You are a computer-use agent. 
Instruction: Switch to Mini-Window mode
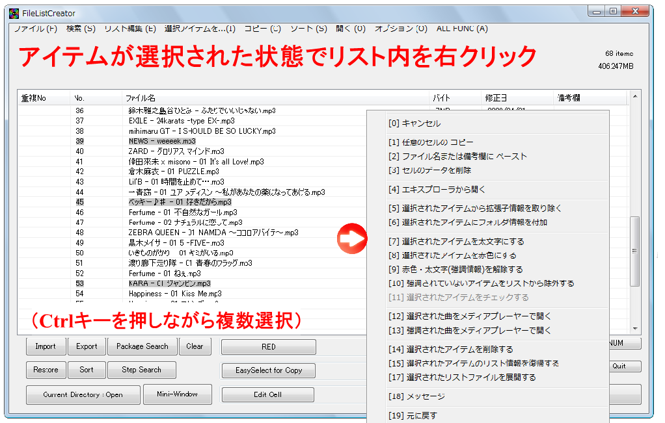click(179, 394)
